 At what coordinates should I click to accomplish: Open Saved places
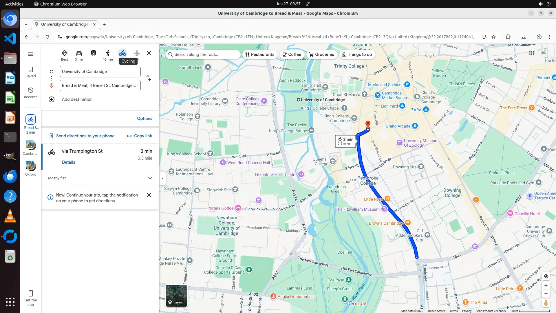[31, 72]
